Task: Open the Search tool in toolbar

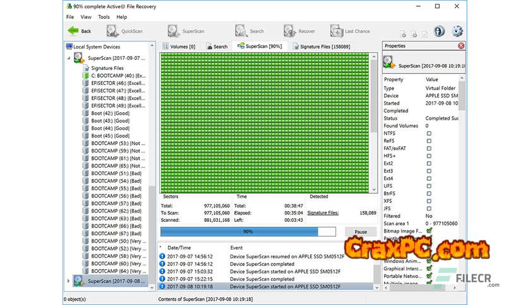Action: (x=249, y=32)
